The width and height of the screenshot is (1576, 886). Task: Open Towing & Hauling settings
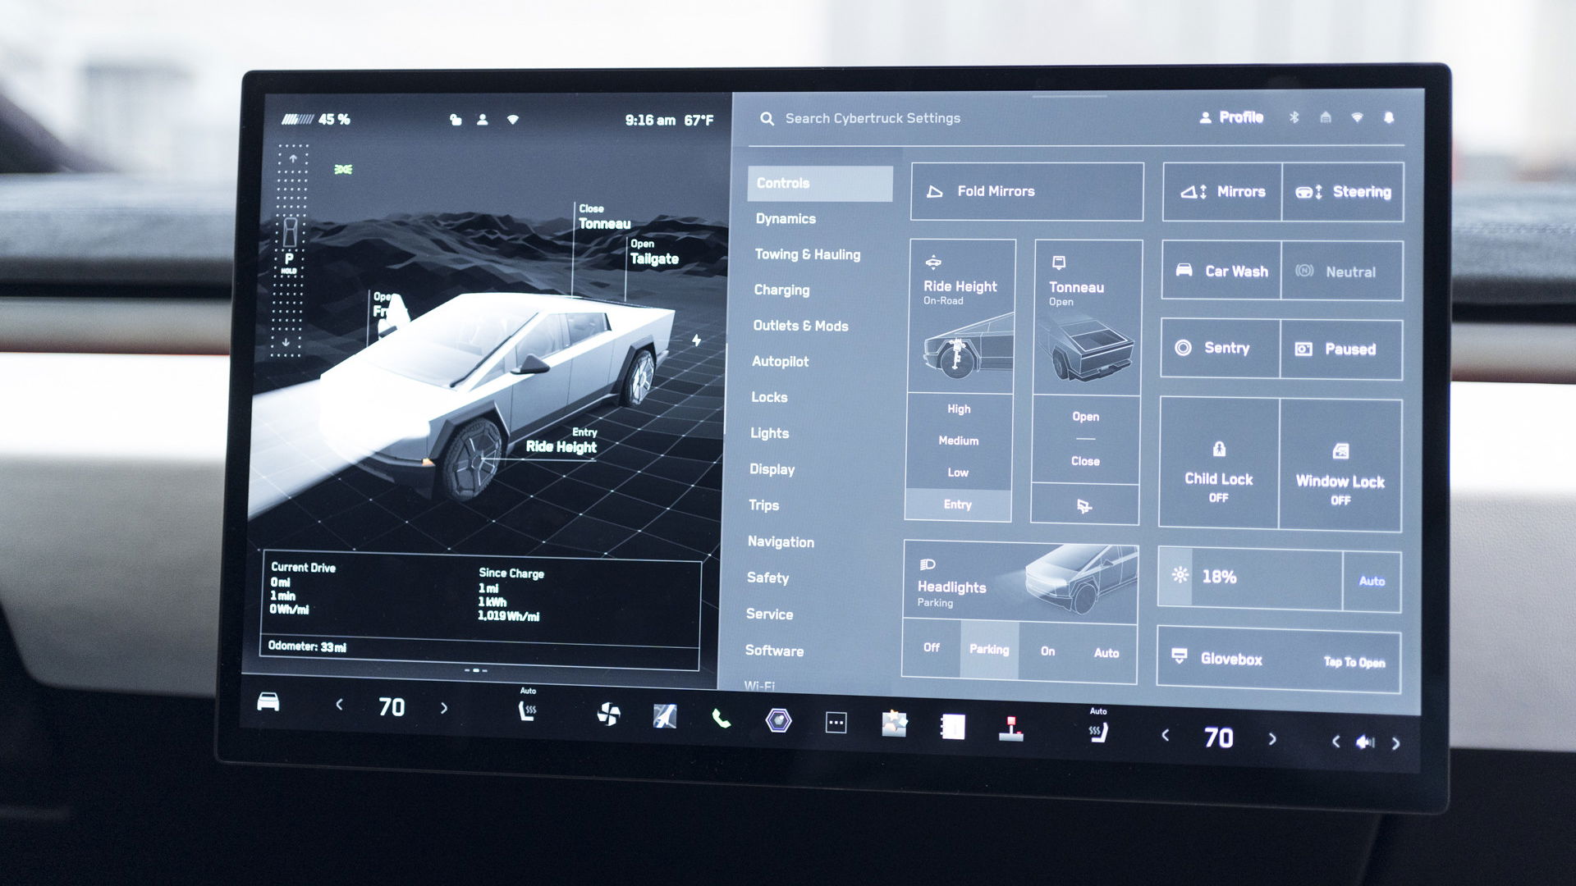click(x=808, y=254)
